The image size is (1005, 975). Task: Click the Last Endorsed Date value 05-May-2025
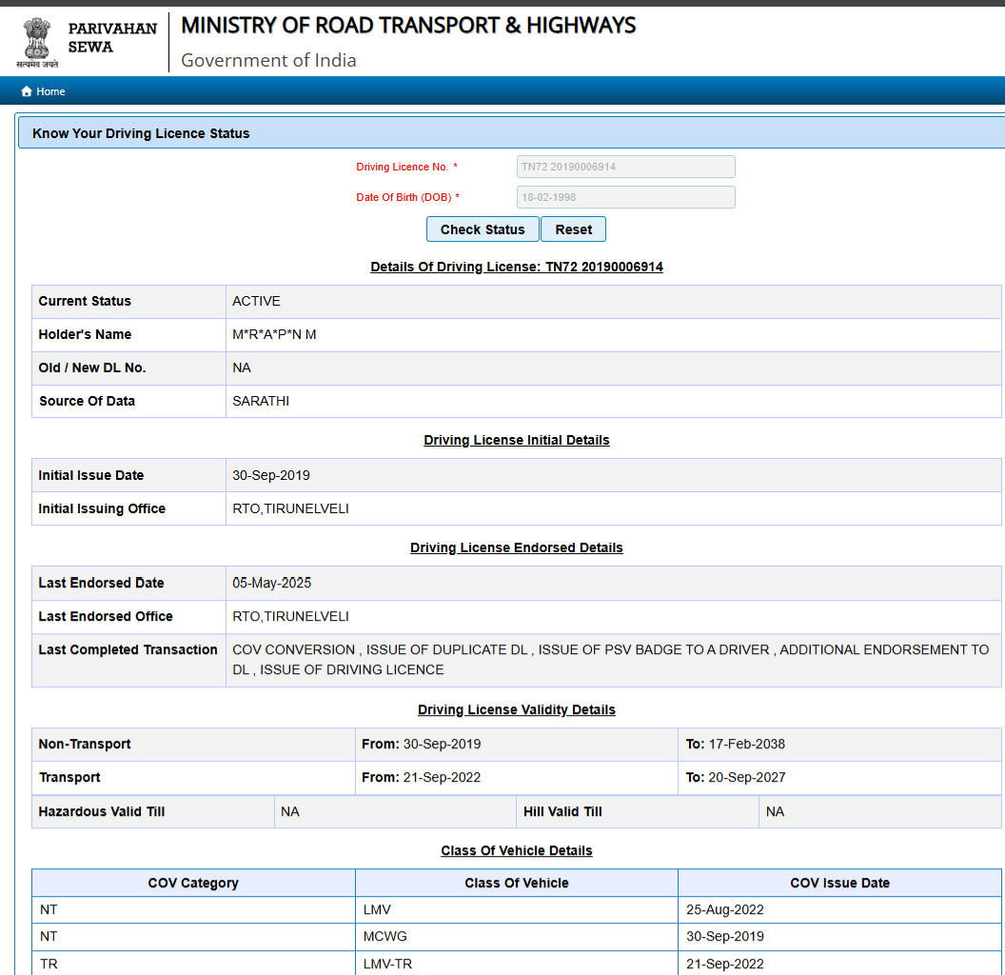pos(271,583)
